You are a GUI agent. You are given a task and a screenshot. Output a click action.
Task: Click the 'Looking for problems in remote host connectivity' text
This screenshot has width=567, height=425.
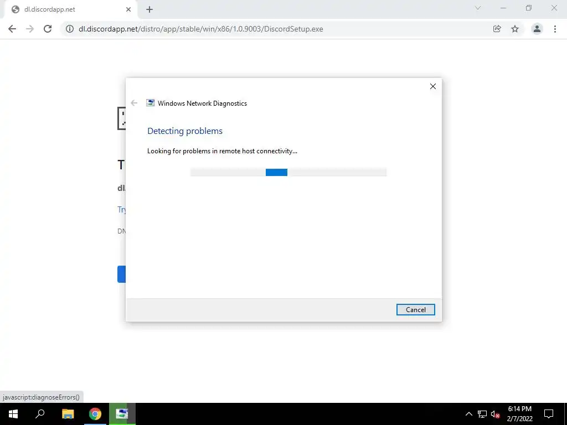pos(222,151)
